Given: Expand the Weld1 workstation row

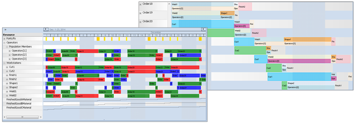Looking at the screenshot, I should pos(7,92).
